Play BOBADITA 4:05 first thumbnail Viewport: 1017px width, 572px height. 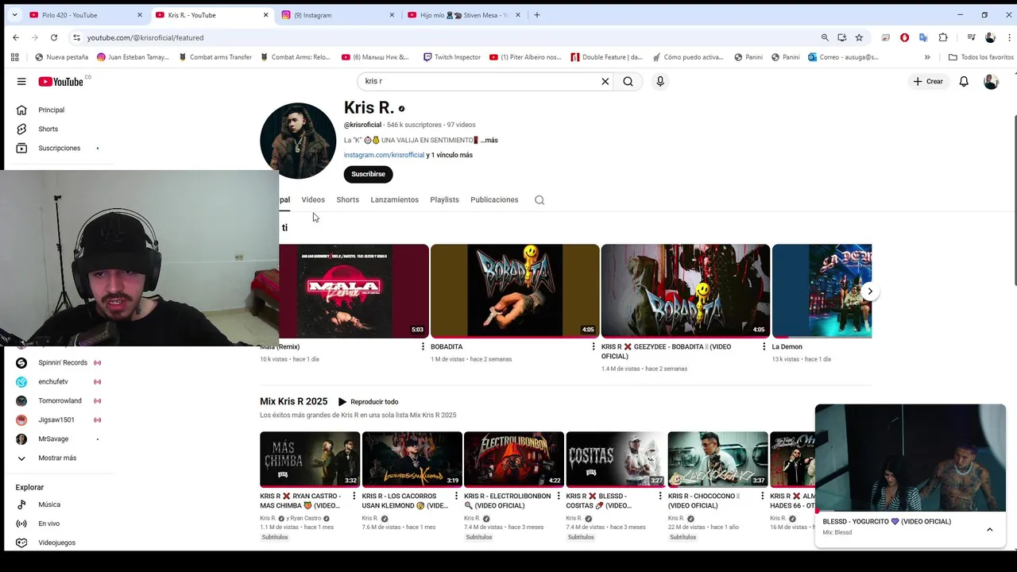[515, 291]
